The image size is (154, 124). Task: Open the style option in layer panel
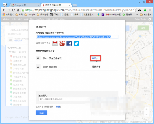click(13, 52)
